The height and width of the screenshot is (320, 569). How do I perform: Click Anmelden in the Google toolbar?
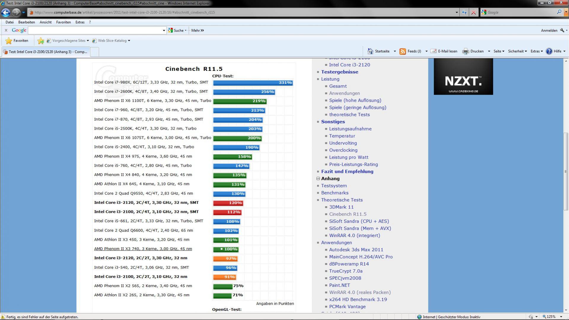tap(549, 30)
